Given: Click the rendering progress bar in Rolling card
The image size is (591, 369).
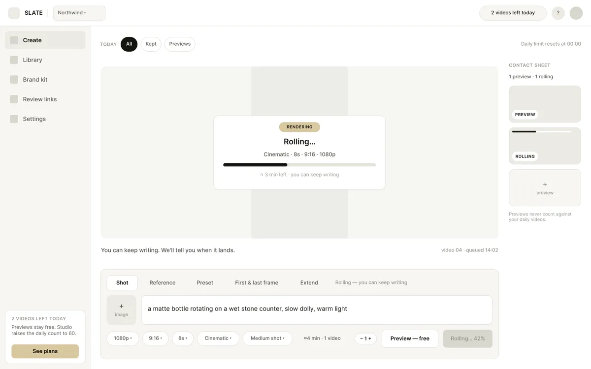Looking at the screenshot, I should pos(299,165).
